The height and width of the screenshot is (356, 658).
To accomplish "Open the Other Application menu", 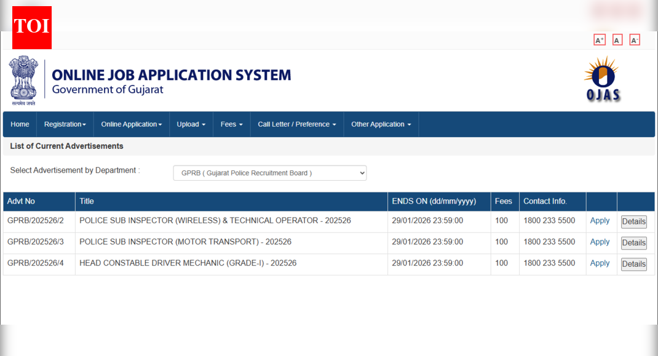I will 381,124.
